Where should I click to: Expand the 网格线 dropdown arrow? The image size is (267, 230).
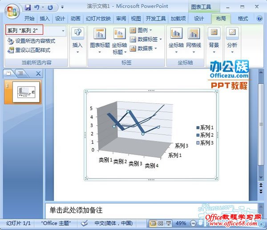[194, 52]
